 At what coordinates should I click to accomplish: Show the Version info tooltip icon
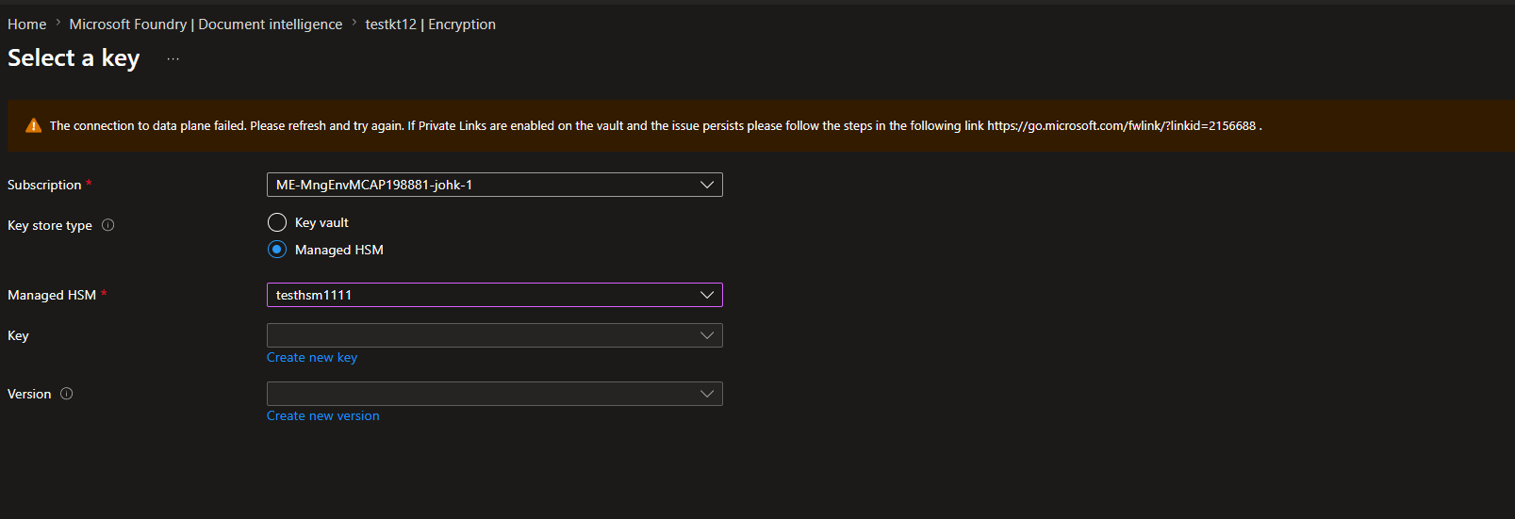tap(66, 394)
